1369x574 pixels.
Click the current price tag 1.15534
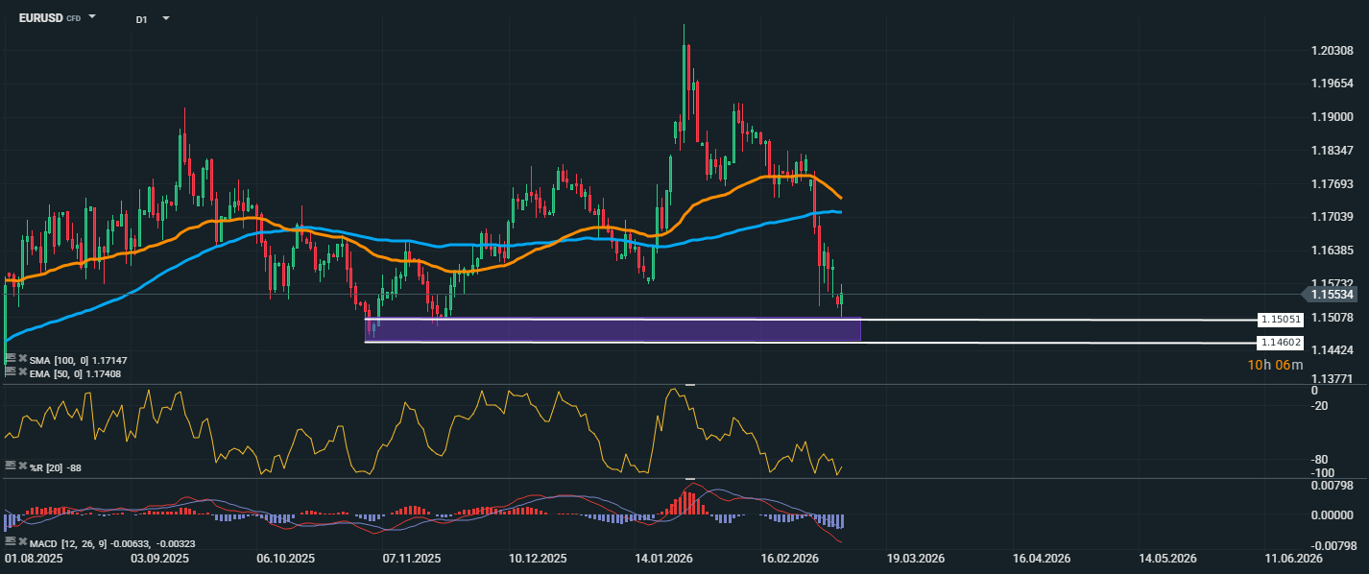pyautogui.click(x=1333, y=295)
